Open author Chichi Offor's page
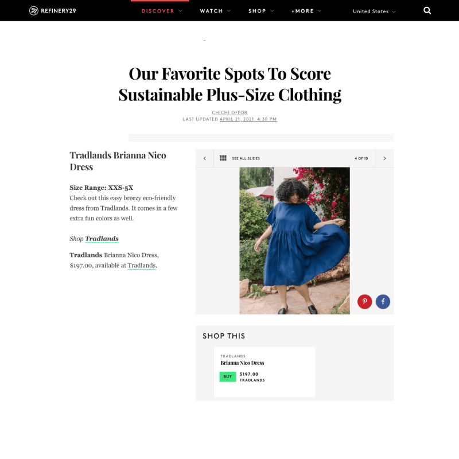 tap(229, 112)
